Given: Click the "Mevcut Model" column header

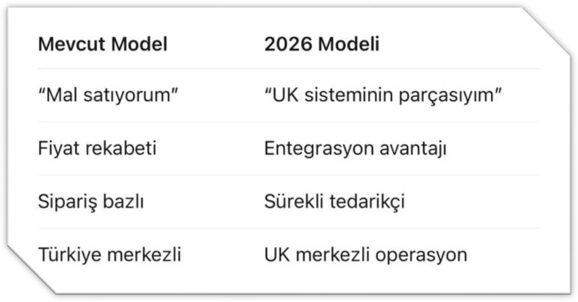Looking at the screenshot, I should coord(103,45).
